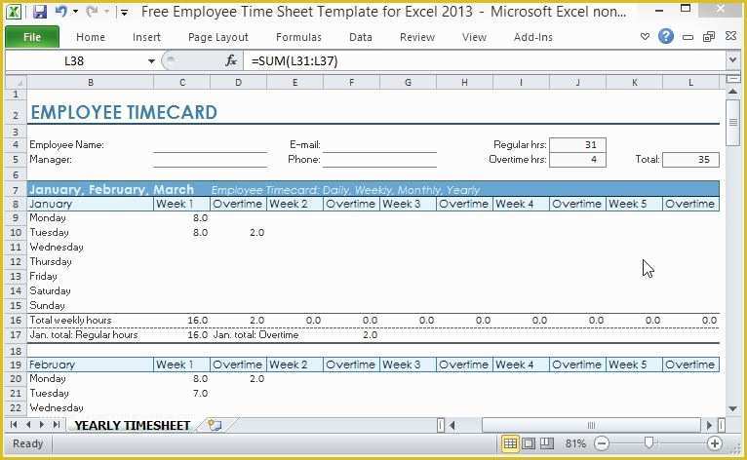Switch to Page Break Preview icon

pos(546,443)
